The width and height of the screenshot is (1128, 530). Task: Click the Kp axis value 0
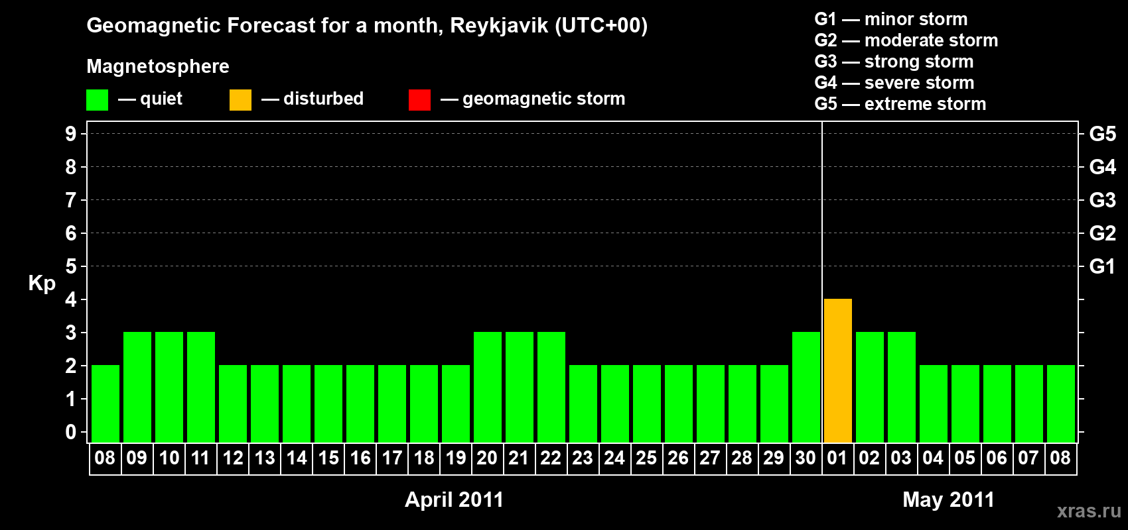point(71,432)
